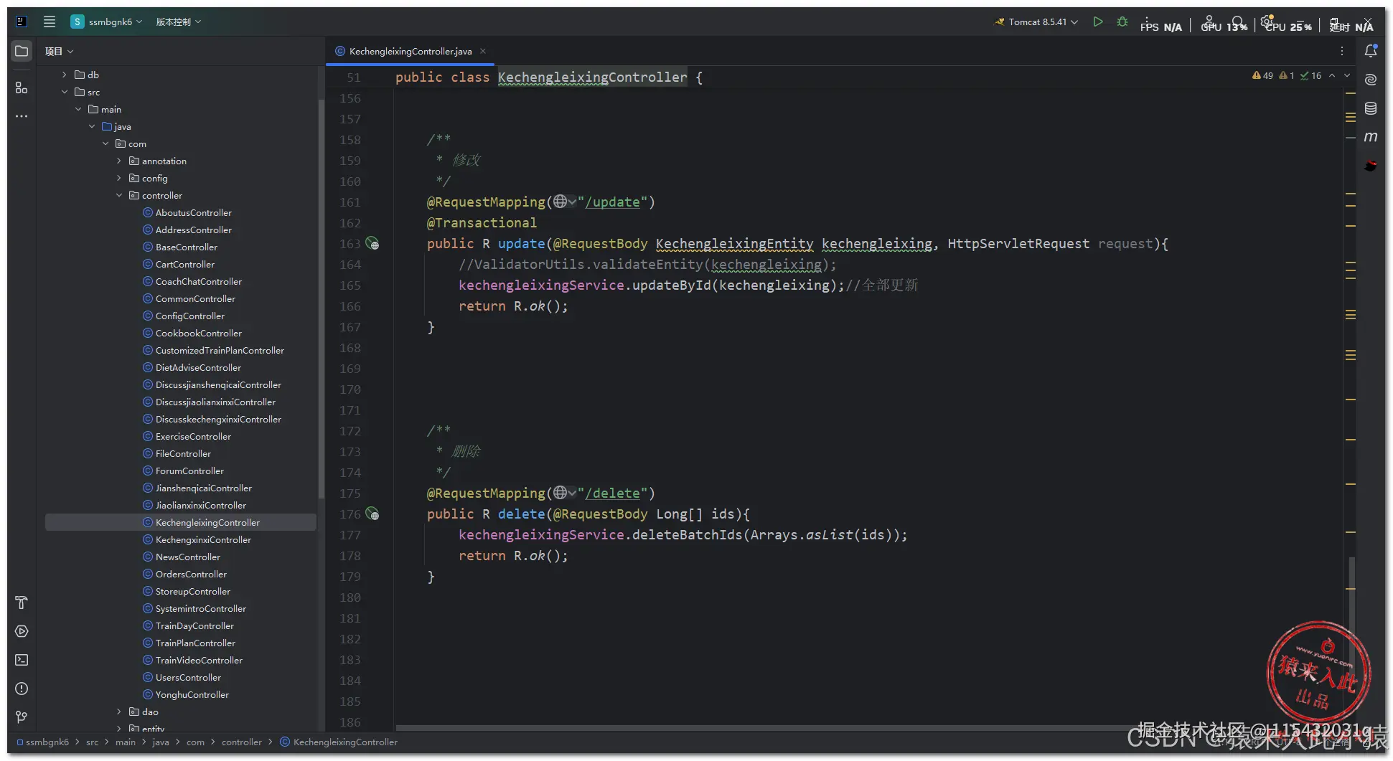
Task: Expand the dao package
Action: click(118, 712)
